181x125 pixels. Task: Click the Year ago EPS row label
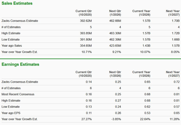(11, 113)
